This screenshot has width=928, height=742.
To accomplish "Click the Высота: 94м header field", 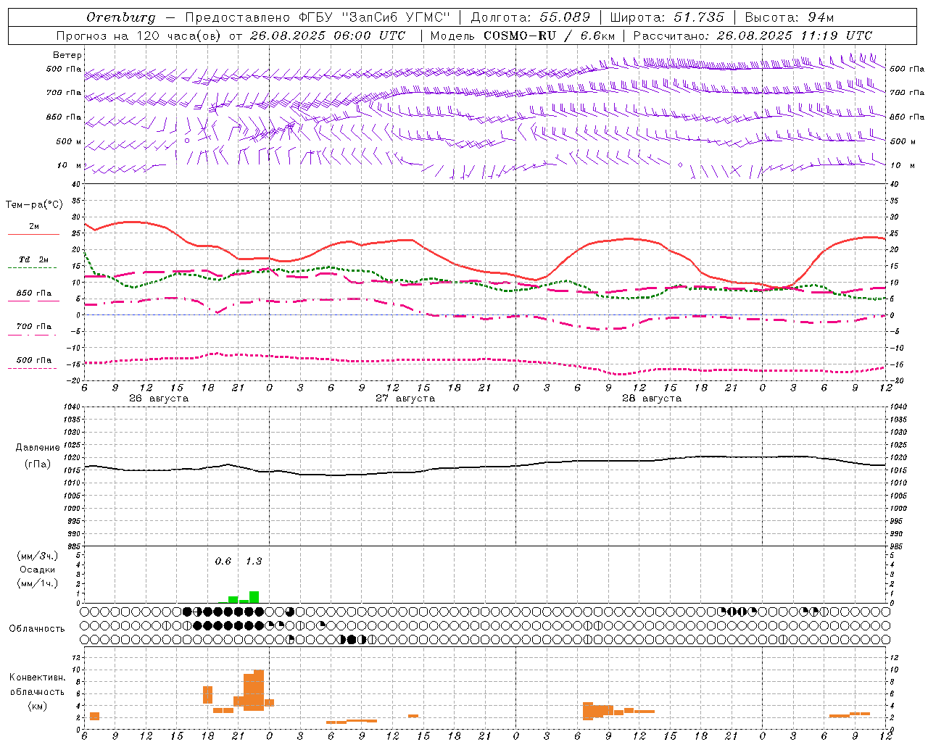I will point(790,17).
